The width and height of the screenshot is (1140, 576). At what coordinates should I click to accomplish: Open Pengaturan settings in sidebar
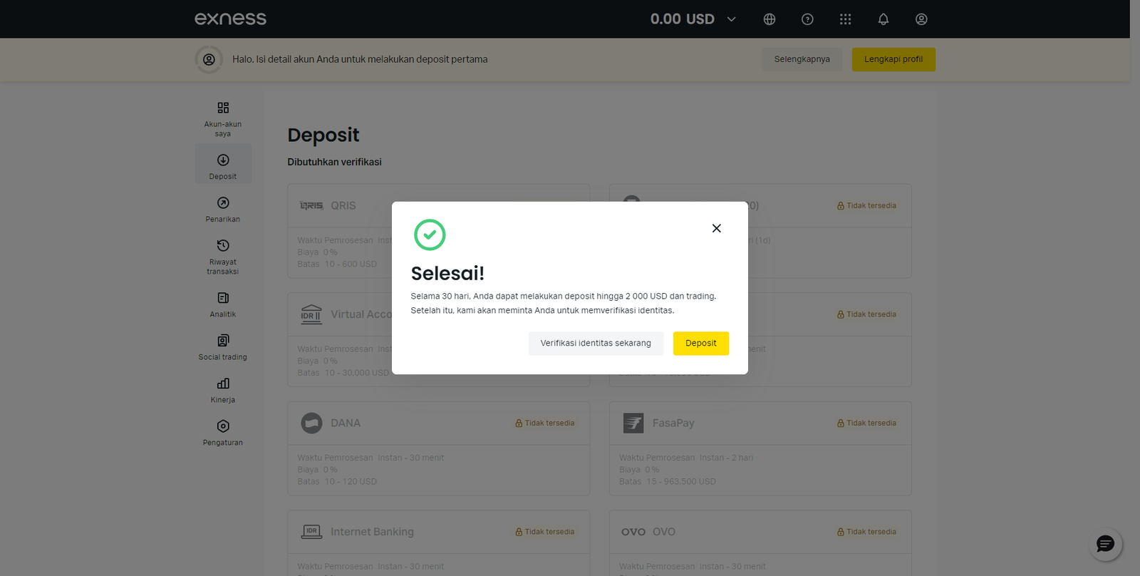[223, 433]
